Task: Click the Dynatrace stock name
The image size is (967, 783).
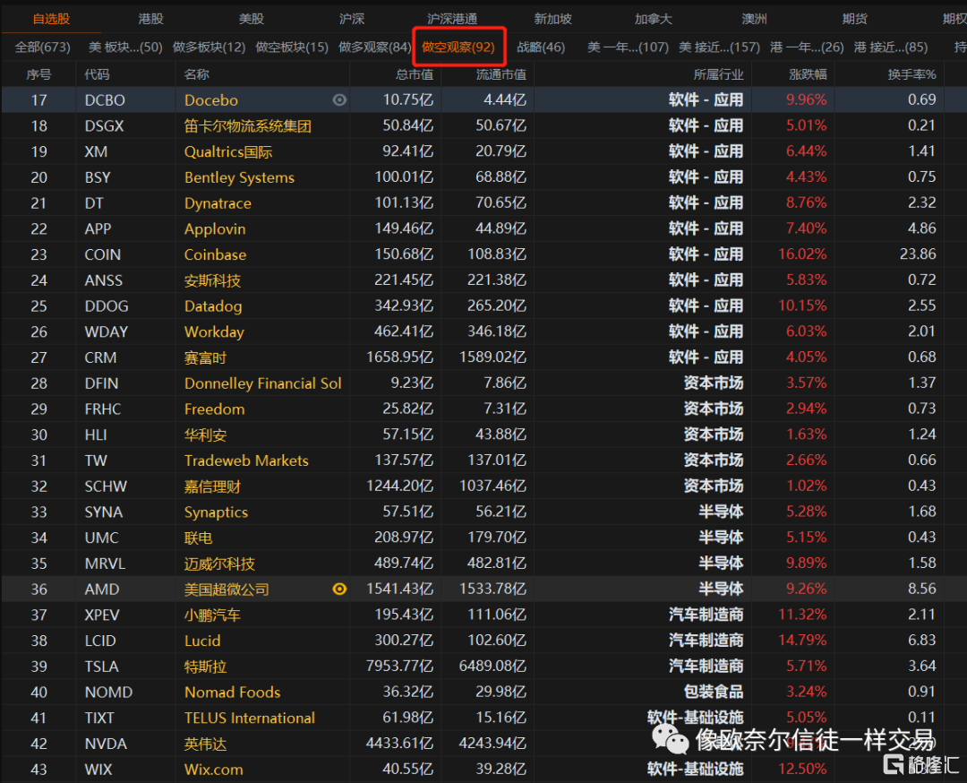Action: [x=218, y=203]
